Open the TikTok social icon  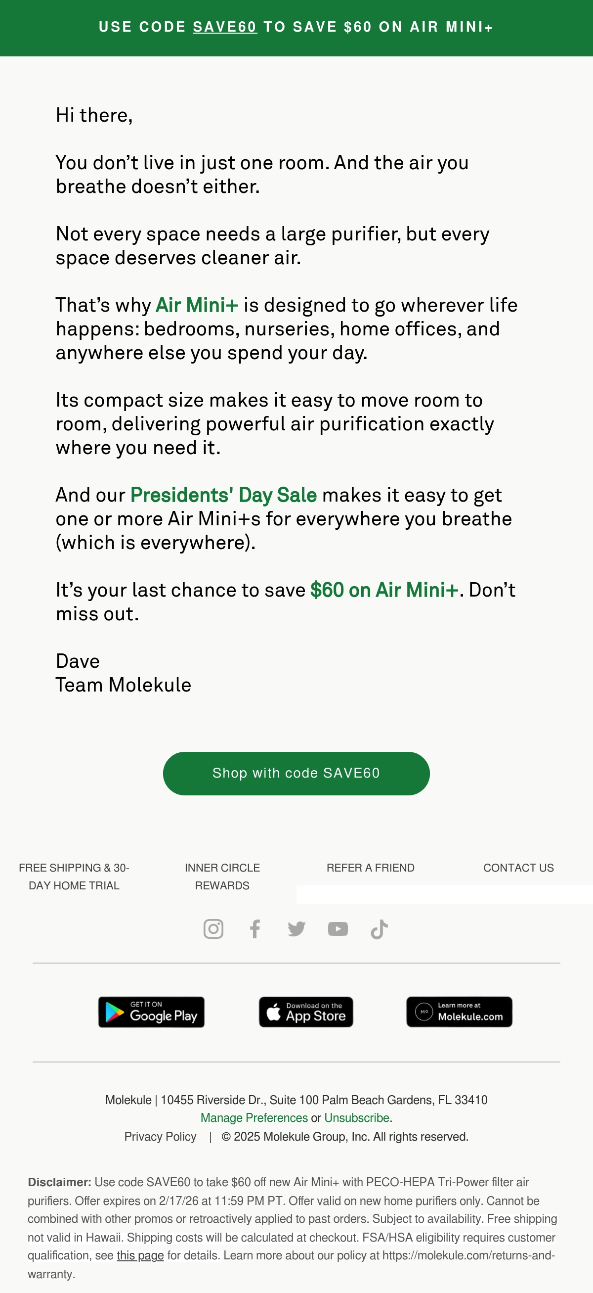(380, 929)
